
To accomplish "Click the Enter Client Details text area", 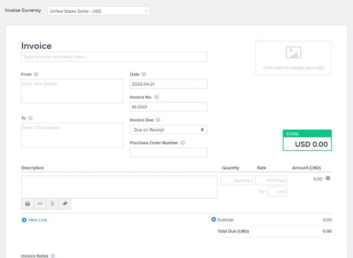I will point(72,135).
